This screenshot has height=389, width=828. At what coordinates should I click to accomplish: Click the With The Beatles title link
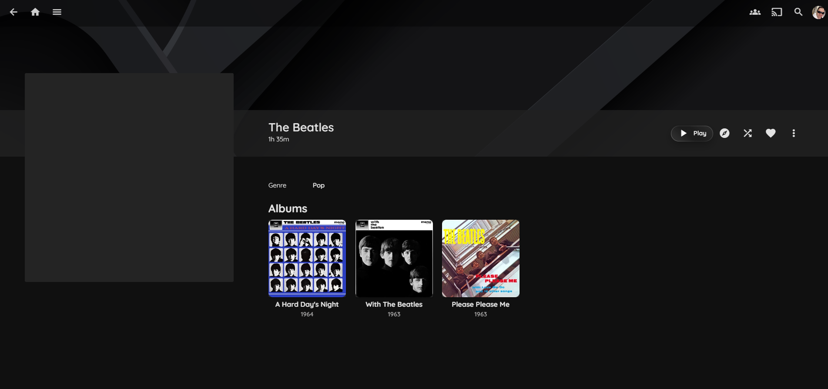(394, 305)
